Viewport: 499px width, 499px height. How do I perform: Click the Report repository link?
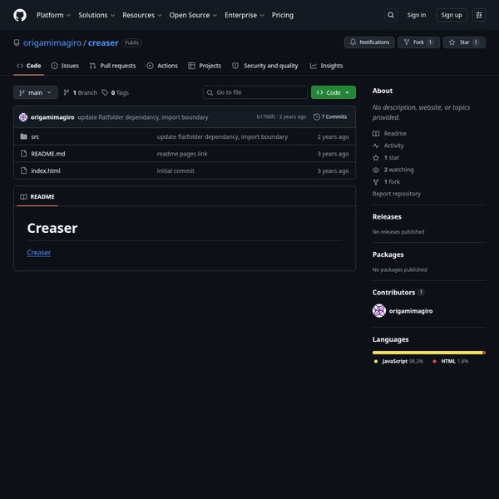point(396,194)
